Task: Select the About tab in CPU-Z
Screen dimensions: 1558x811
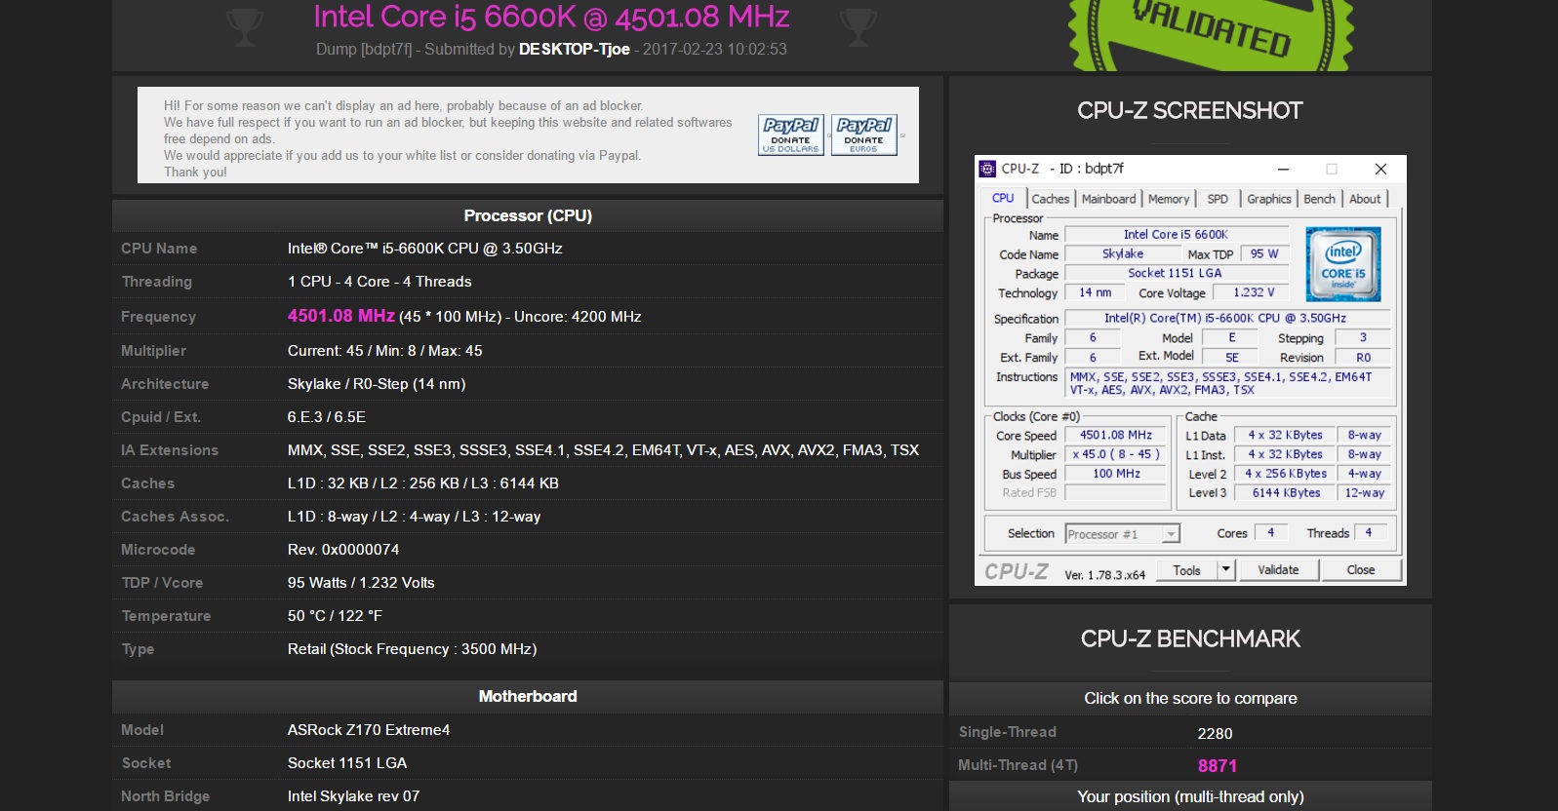Action: pos(1365,199)
